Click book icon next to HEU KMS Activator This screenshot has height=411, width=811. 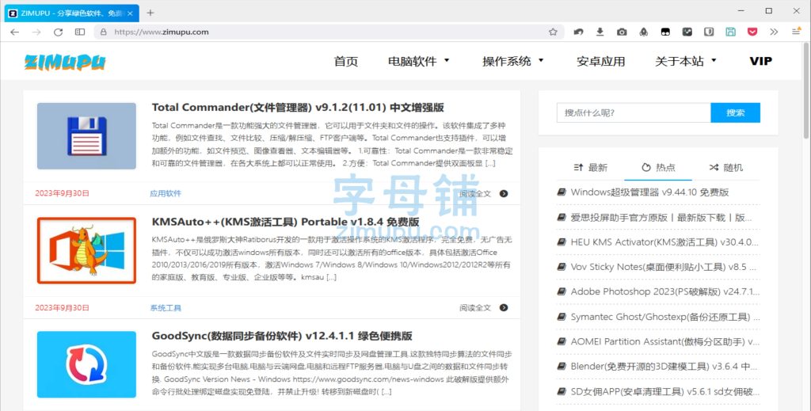click(x=562, y=242)
